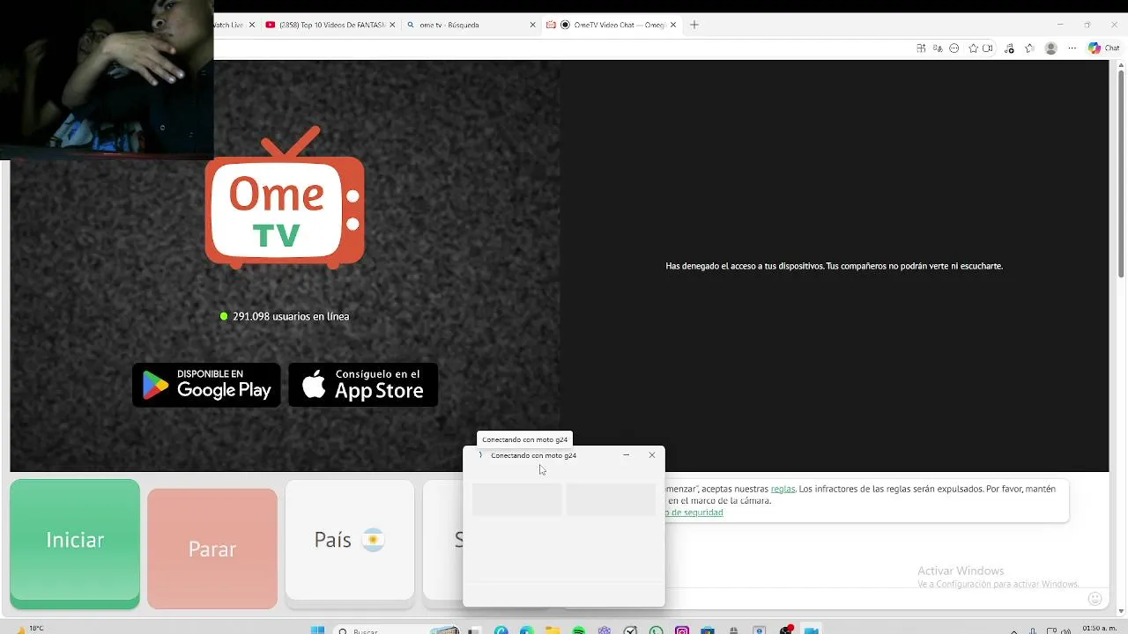Close the ome tv - Búsqueda tab
The image size is (1128, 634).
click(532, 25)
